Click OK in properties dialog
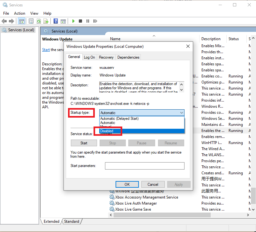Screen dimensions: 256x232 (127, 185)
